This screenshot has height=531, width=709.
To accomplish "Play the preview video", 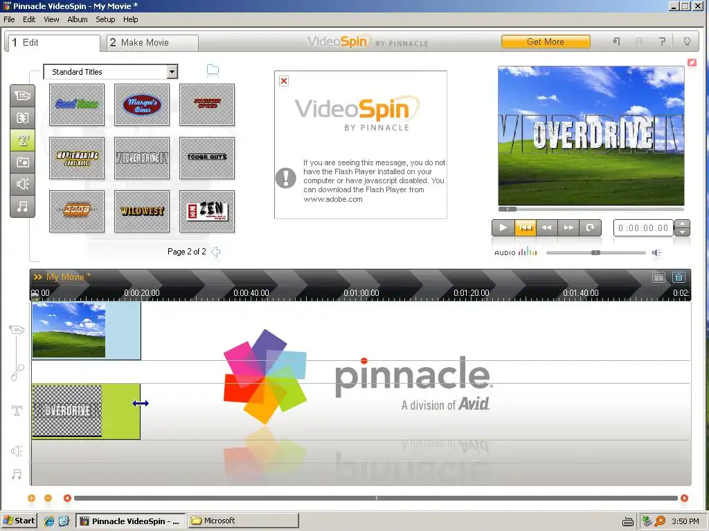I will [503, 227].
